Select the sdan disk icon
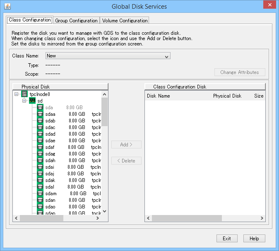Viewport: 279px width, 251px height. [x=40, y=200]
